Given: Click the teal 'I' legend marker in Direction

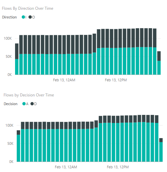Looking at the screenshot, I should point(23,17).
